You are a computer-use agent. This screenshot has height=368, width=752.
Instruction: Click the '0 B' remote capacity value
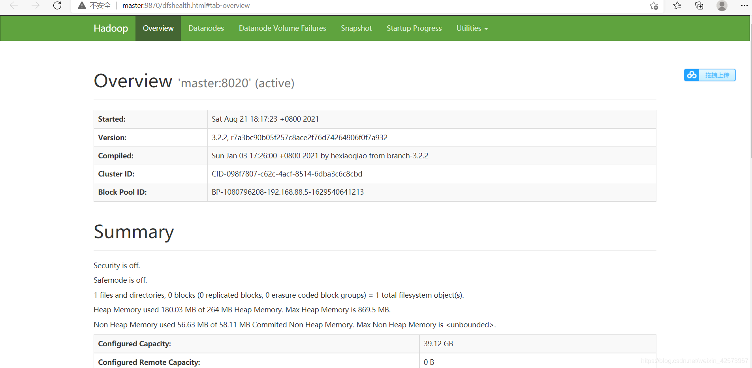429,362
